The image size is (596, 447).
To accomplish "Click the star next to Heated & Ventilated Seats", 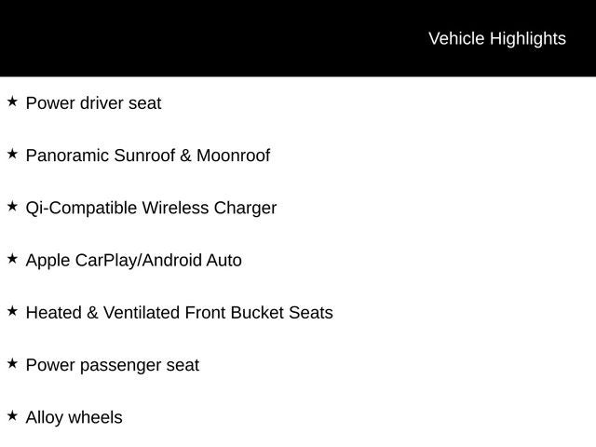I will point(12,311).
